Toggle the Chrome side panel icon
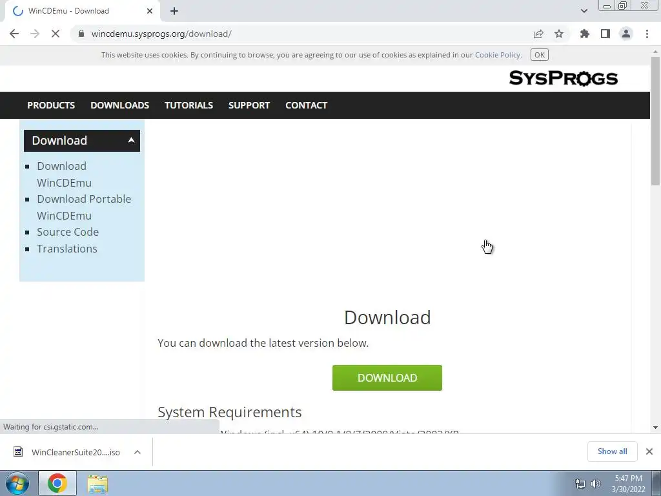This screenshot has width=661, height=496. tap(605, 34)
